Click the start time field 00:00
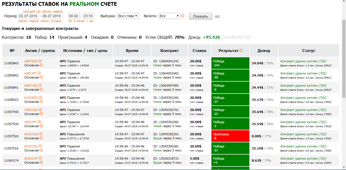346x170 pixels. [74, 16]
